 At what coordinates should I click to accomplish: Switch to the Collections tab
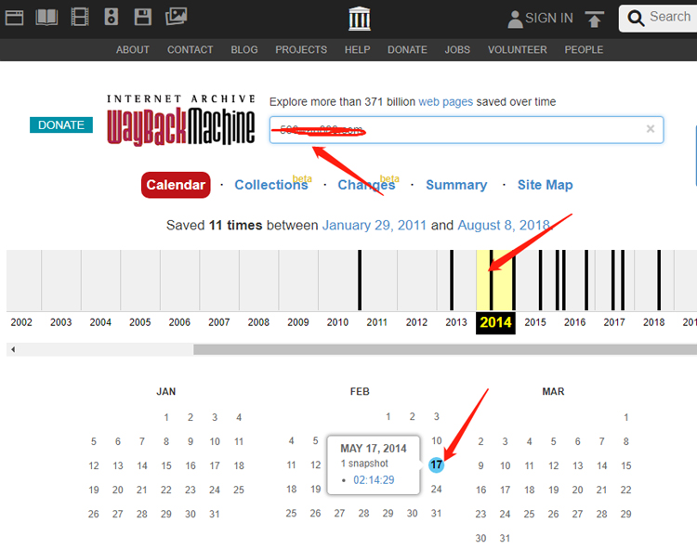[x=271, y=185]
